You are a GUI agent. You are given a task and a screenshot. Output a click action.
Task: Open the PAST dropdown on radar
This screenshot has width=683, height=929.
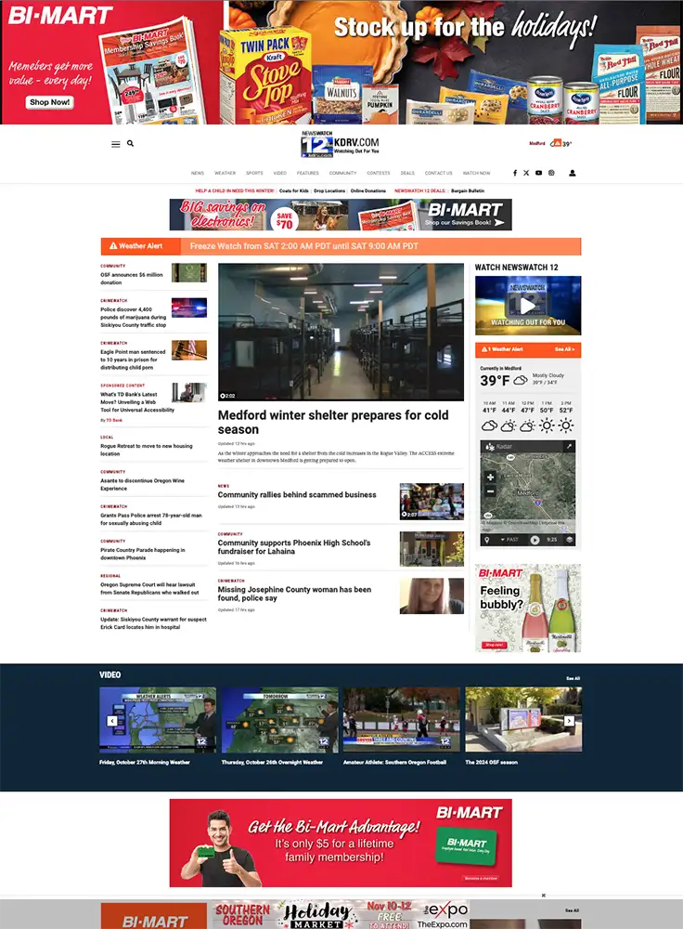[x=509, y=540]
